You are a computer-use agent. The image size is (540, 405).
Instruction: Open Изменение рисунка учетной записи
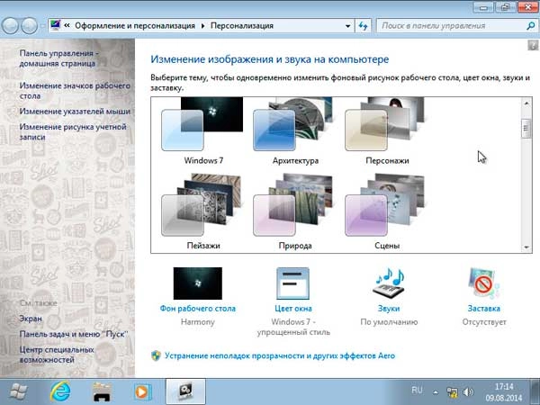point(73,132)
